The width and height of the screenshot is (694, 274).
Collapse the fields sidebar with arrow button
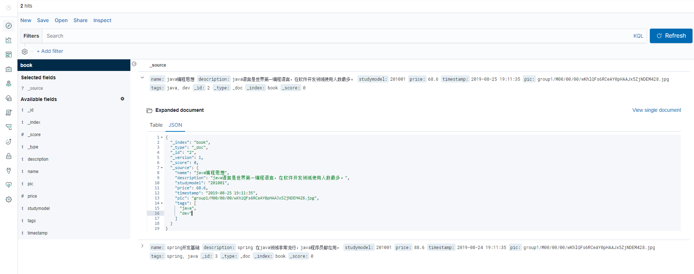pos(134,64)
